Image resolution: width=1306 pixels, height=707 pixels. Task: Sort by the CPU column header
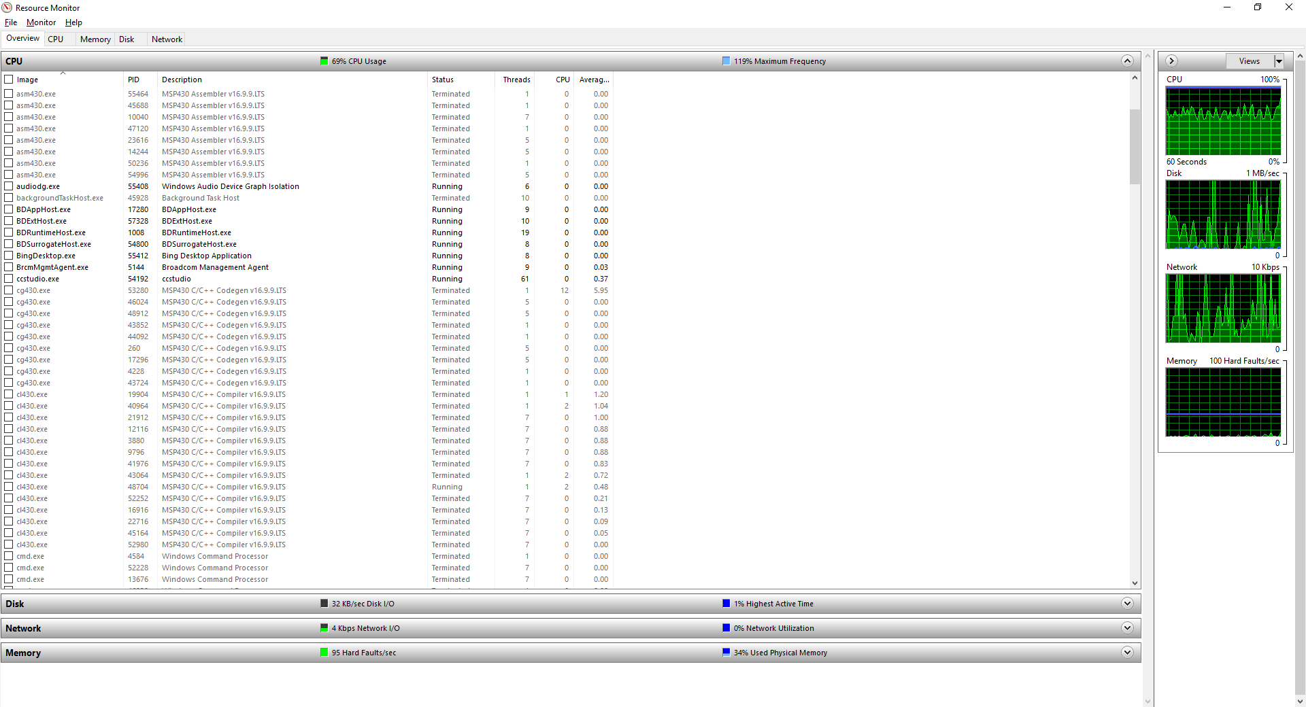pos(554,80)
